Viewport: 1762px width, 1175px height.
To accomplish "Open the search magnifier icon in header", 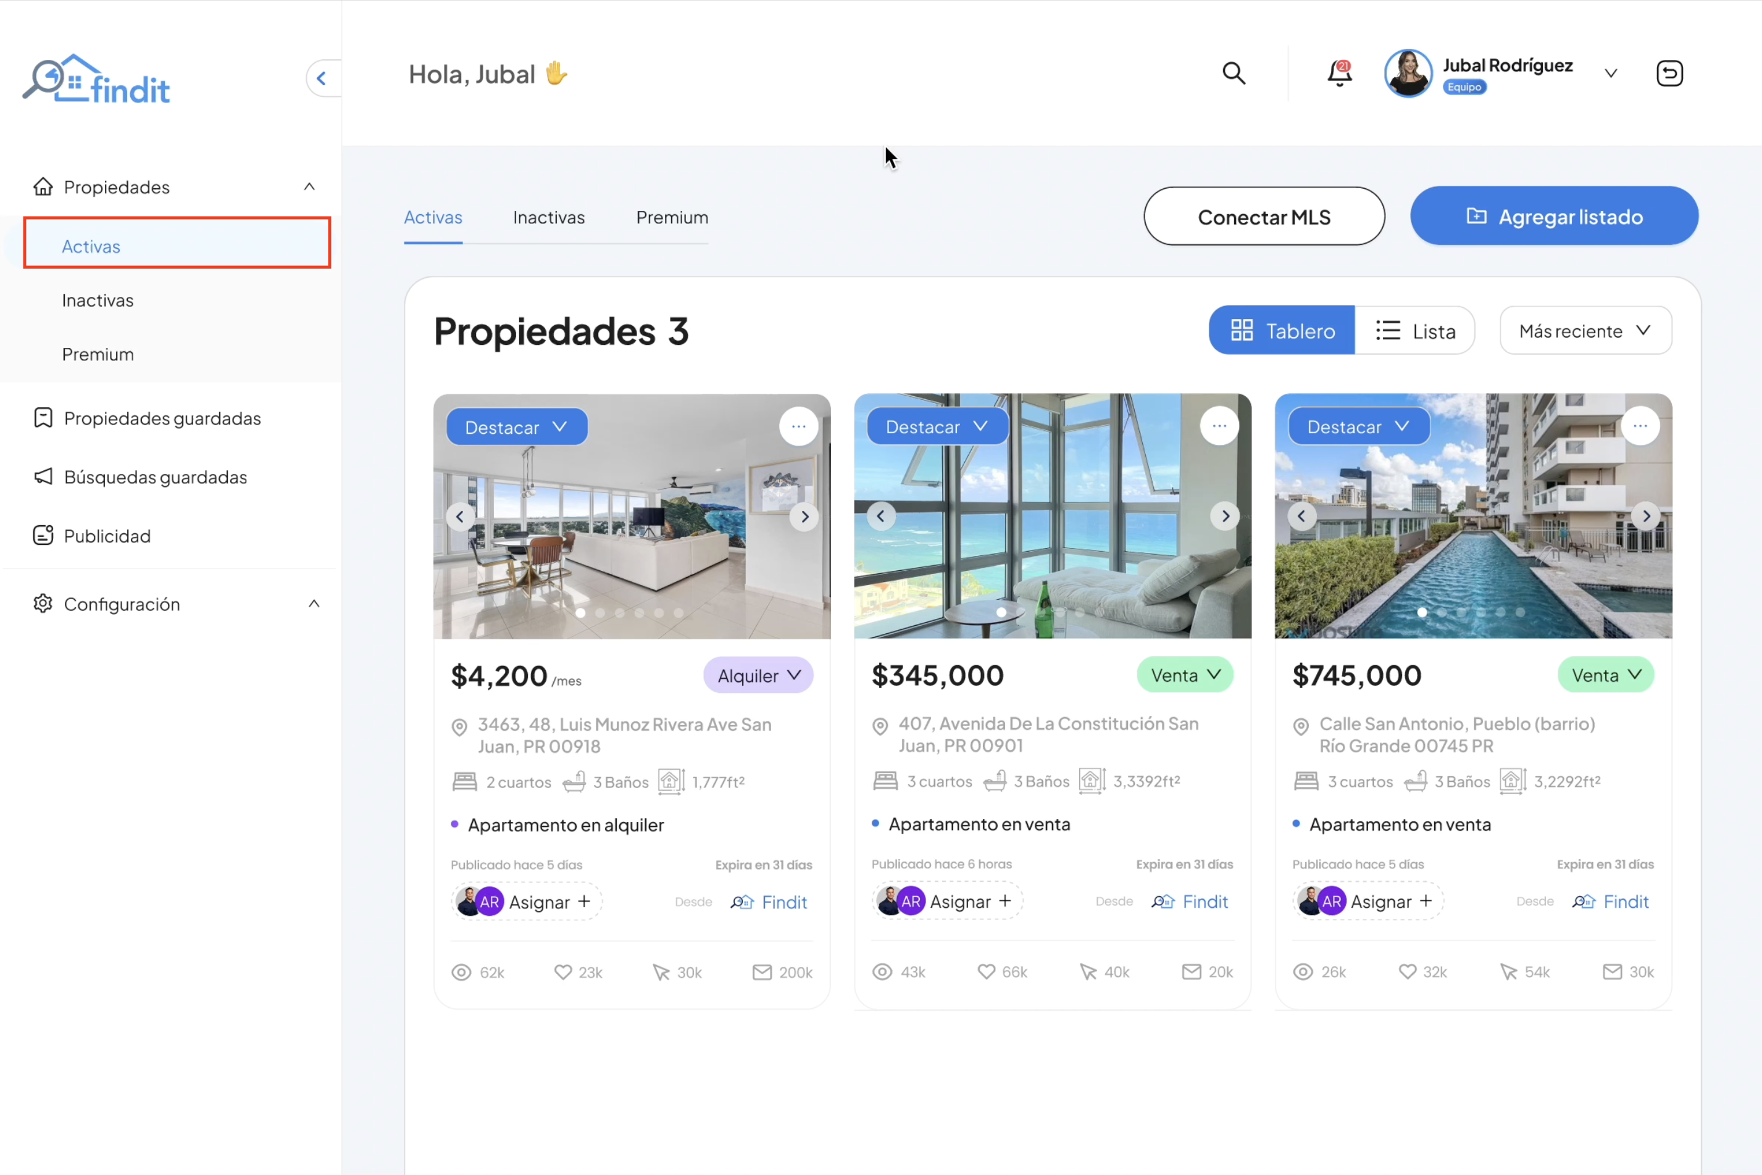I will point(1234,73).
